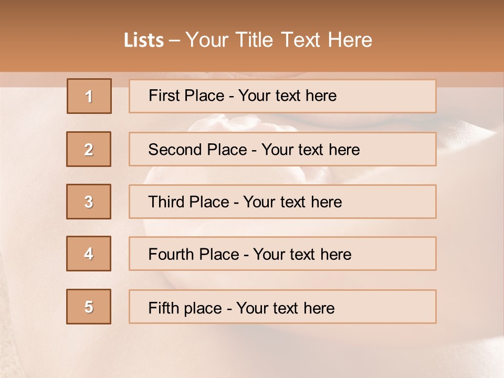This screenshot has width=504, height=378.
Task: Click "Your Title Text Here" in the heading
Action: 279,40
